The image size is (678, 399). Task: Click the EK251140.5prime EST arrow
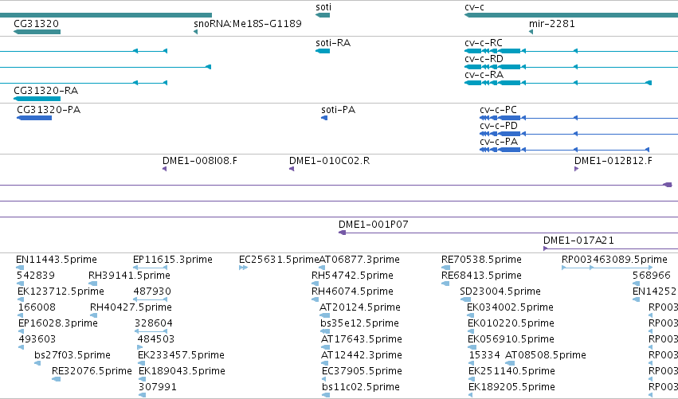tap(472, 380)
